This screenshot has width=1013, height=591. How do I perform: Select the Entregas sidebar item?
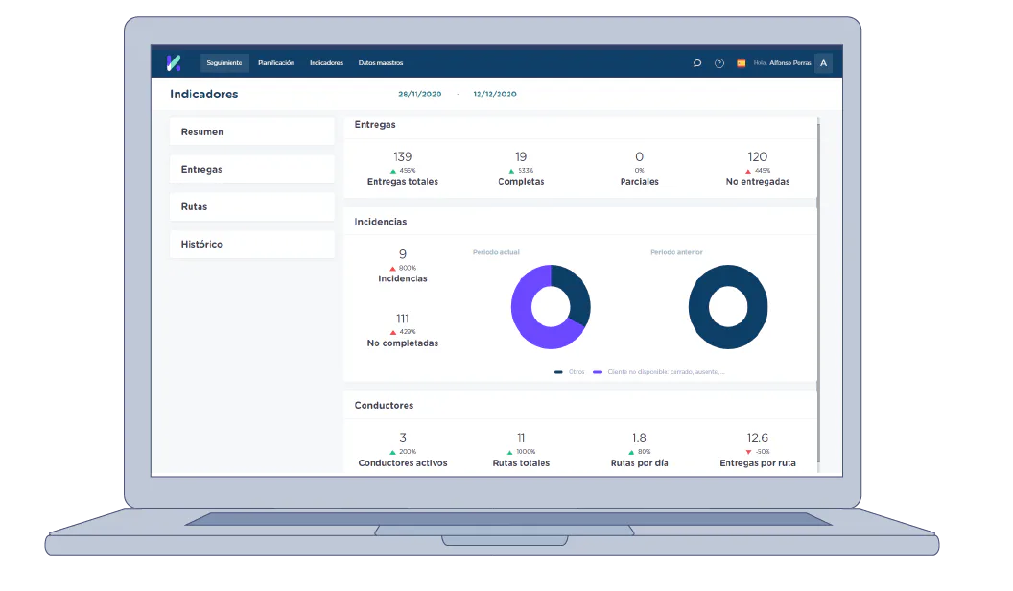252,169
